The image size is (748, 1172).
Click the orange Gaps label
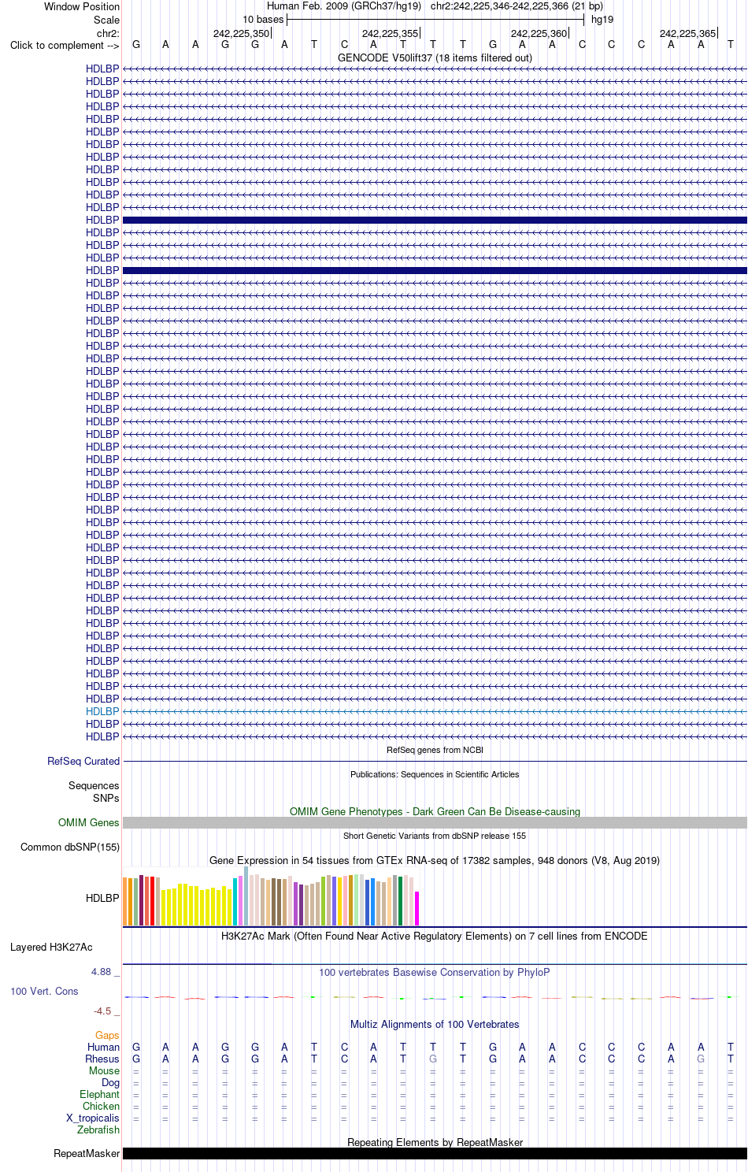107,1035
